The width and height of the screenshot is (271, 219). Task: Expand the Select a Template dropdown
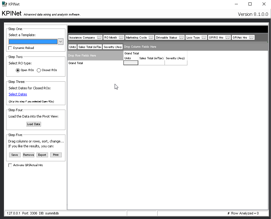tap(61, 42)
